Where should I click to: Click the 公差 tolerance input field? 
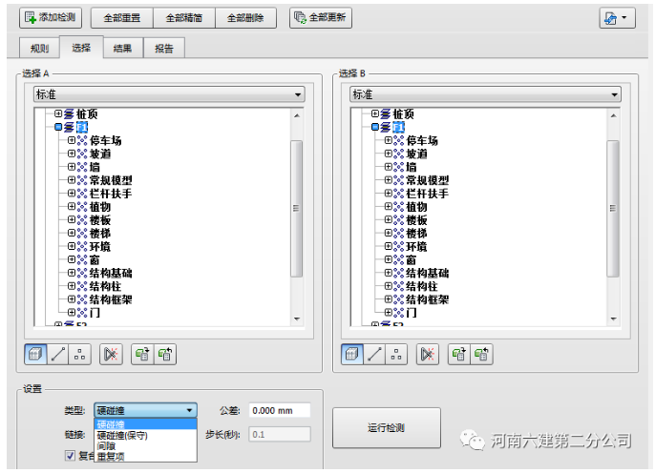pos(280,410)
